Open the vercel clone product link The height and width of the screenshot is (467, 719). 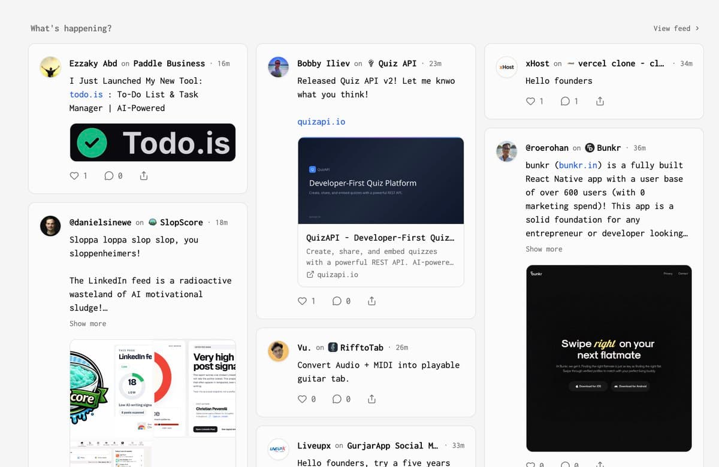click(621, 63)
